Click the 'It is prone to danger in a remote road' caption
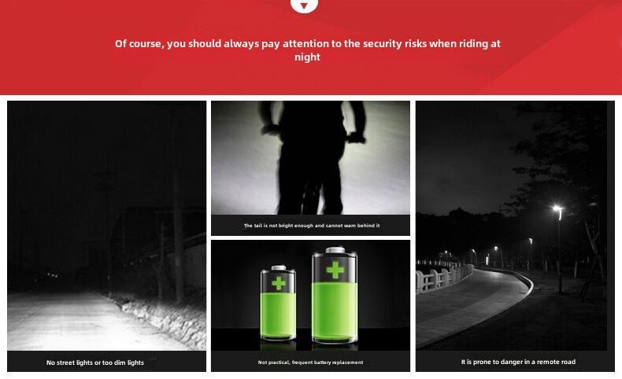The image size is (622, 379). click(518, 362)
